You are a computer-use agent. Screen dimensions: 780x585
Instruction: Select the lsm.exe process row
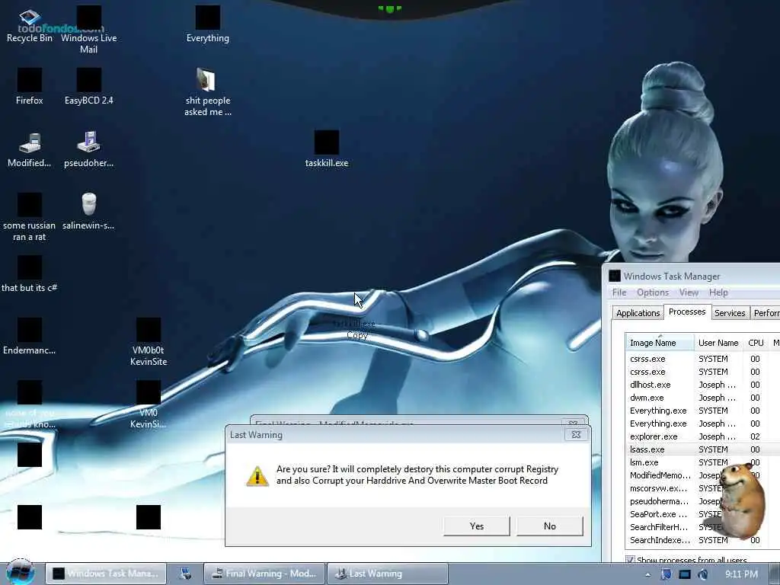702,462
